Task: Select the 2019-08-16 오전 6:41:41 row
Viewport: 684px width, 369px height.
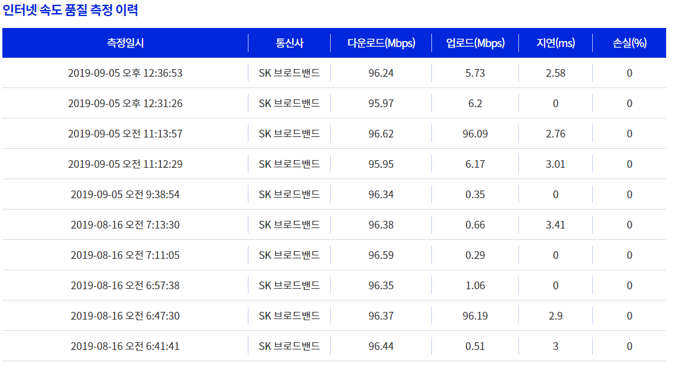Action: pyautogui.click(x=334, y=346)
